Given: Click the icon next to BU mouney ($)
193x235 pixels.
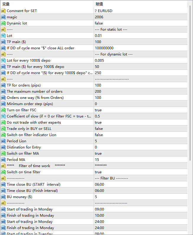Looking at the screenshot, I should click(3, 197).
